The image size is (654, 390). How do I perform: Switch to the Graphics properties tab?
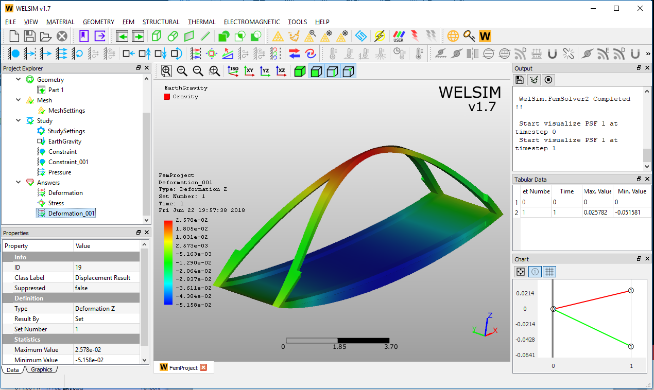[41, 369]
